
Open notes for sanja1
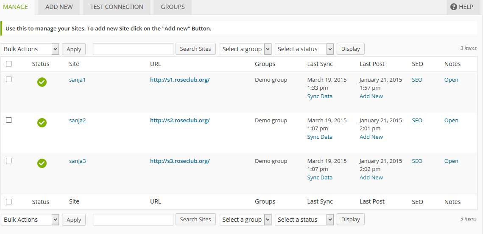451,80
